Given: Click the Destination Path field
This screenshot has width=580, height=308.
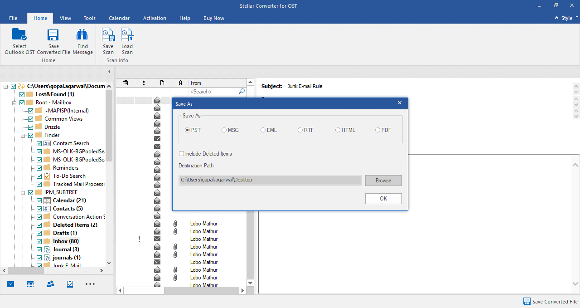Looking at the screenshot, I should click(270, 180).
